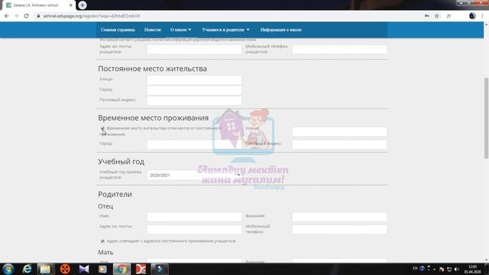
Task: Close the A. Aitmatov school tab
Action: click(x=71, y=5)
